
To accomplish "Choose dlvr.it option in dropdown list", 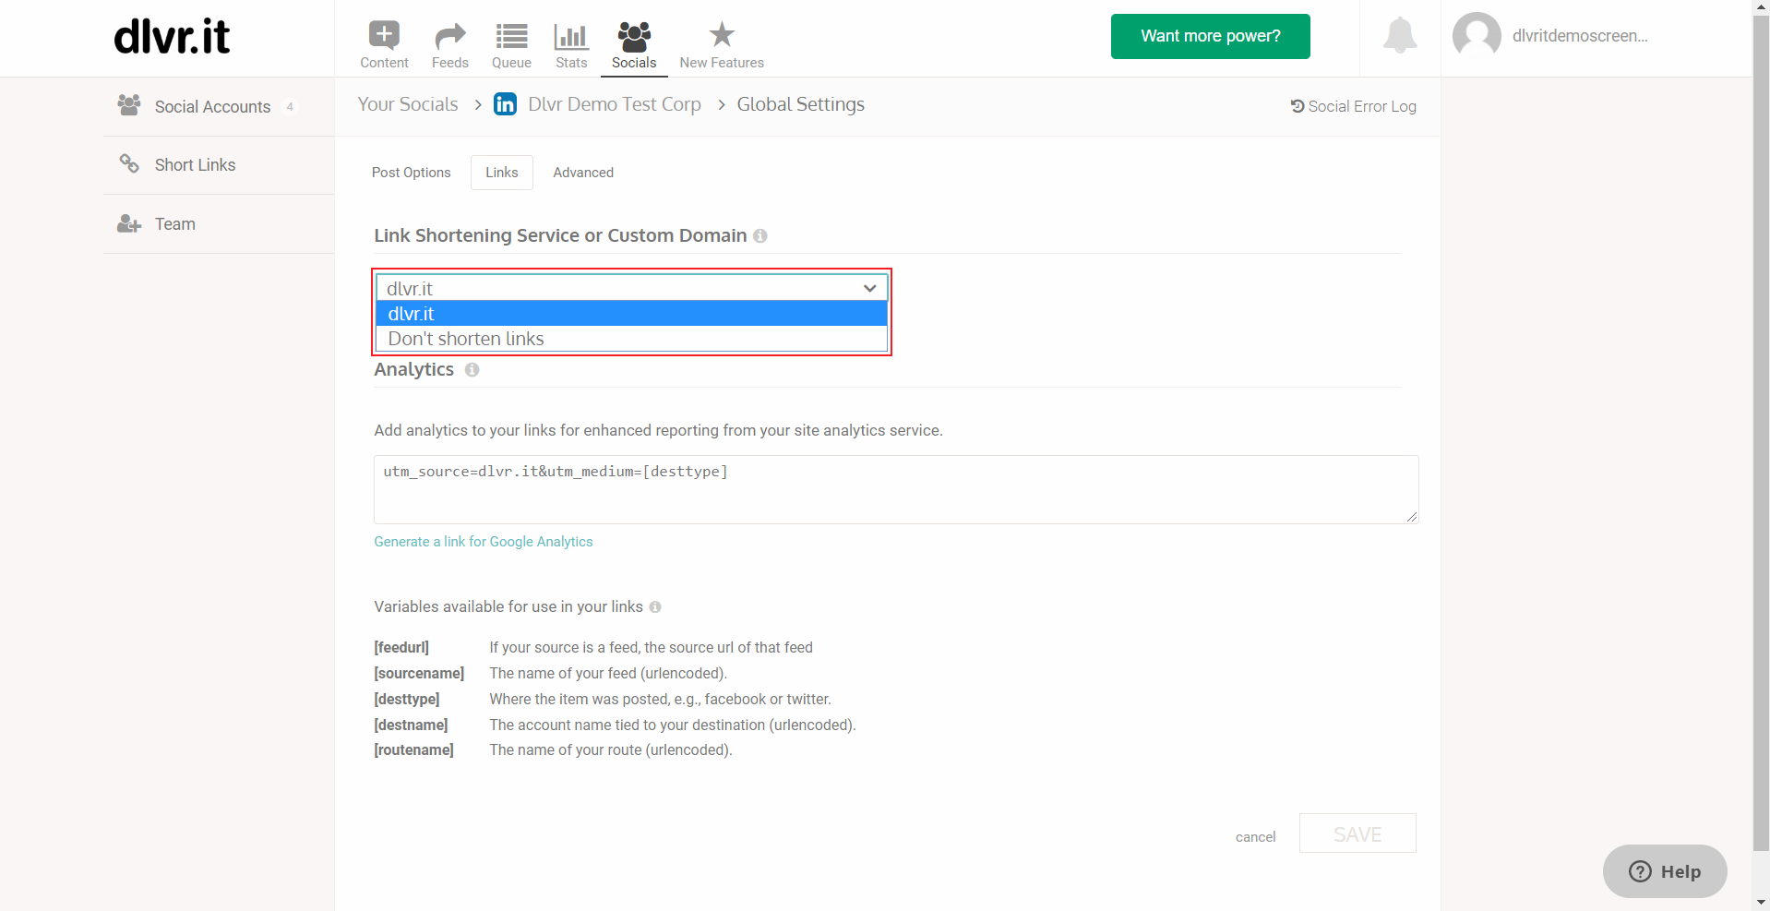I will click(x=631, y=314).
